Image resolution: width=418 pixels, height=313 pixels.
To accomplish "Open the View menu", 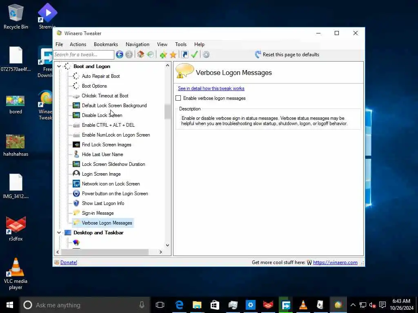I will 162,44.
